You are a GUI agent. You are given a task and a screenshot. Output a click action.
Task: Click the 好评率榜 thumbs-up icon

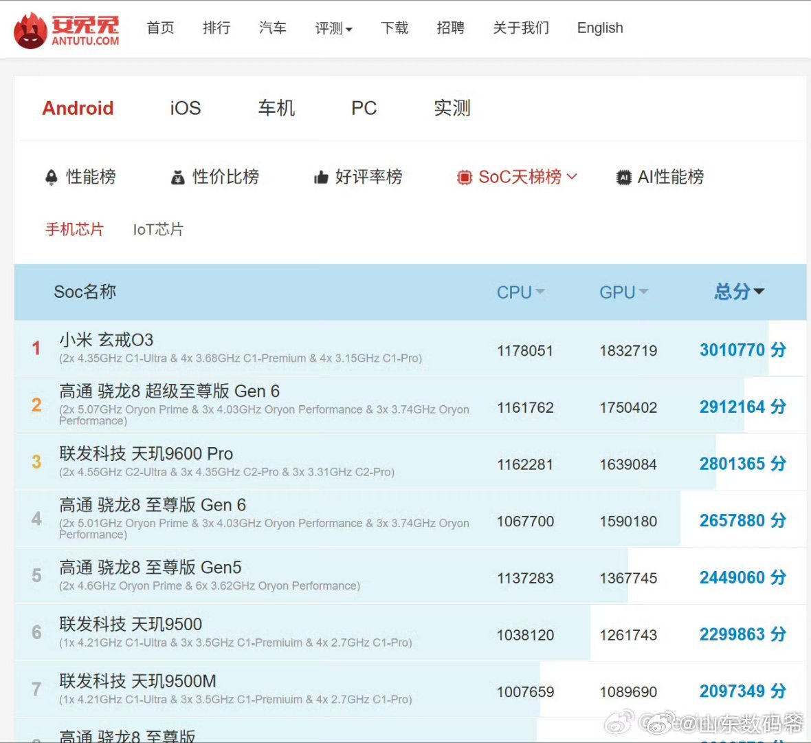coord(321,177)
